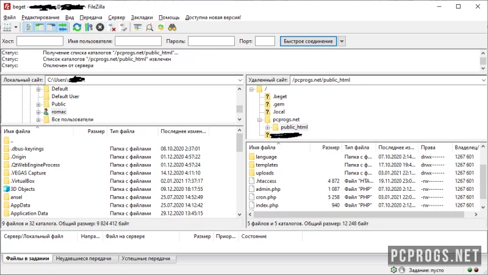Open the Передача menu
Screen dimensions: 488x275
pos(91,18)
